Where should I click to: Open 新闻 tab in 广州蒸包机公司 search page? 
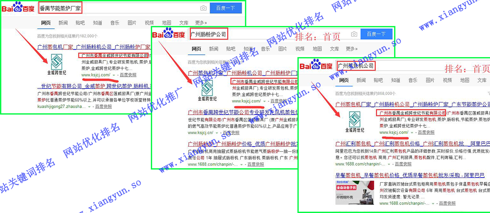click(x=361, y=80)
